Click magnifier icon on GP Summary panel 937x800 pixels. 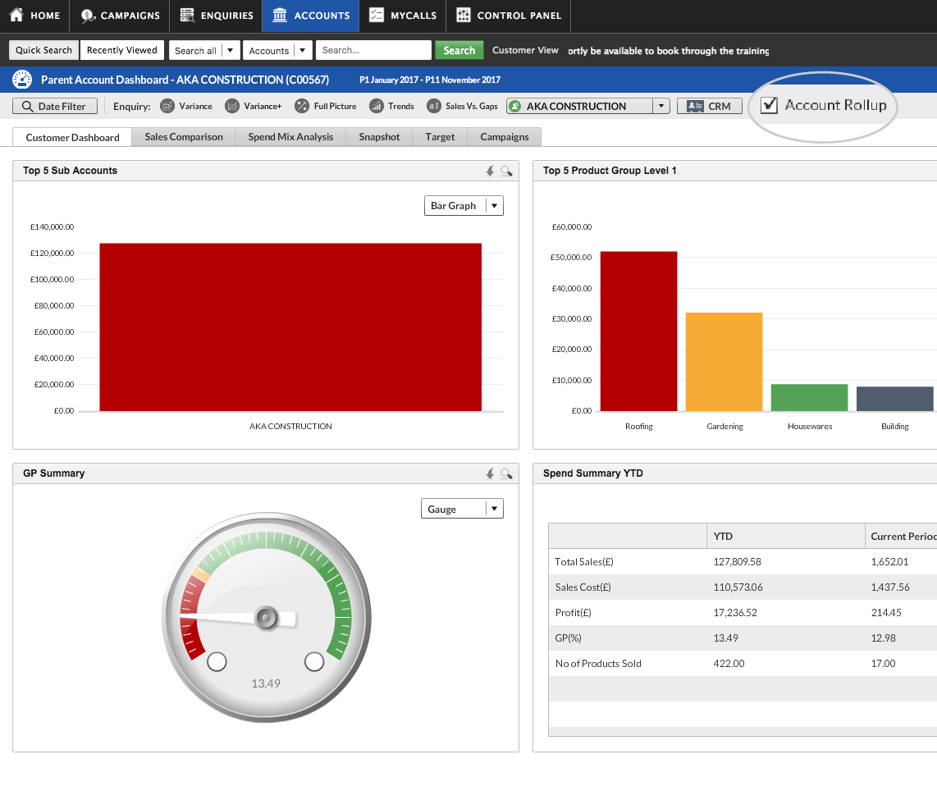(x=506, y=473)
